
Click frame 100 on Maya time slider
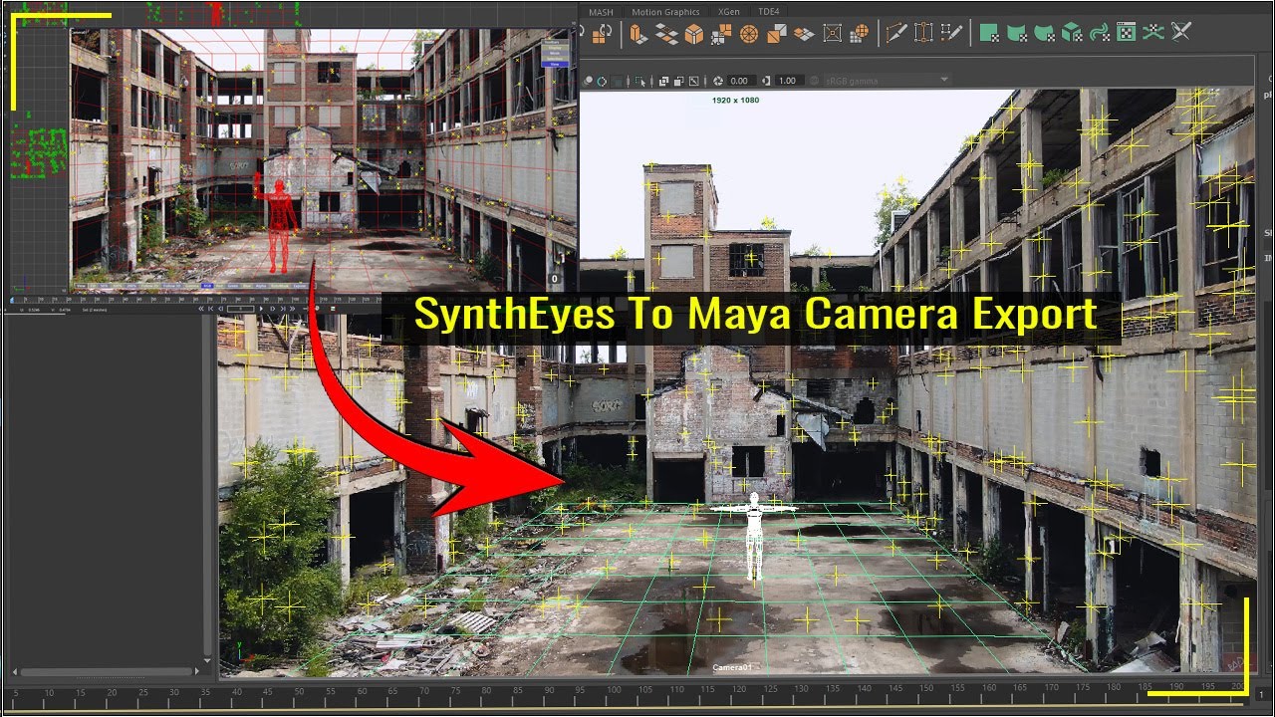[614, 690]
